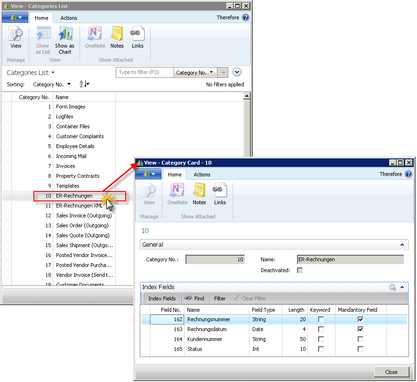417x382 pixels.
Task: Uncheck Mandatory Field for Rechnungsdatum
Action: (361, 330)
